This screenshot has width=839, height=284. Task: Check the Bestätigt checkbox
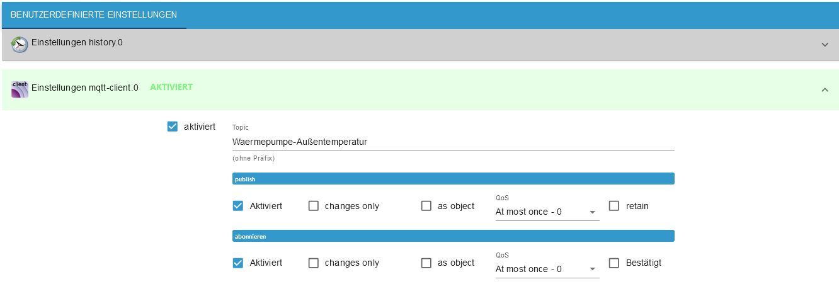pyautogui.click(x=614, y=263)
